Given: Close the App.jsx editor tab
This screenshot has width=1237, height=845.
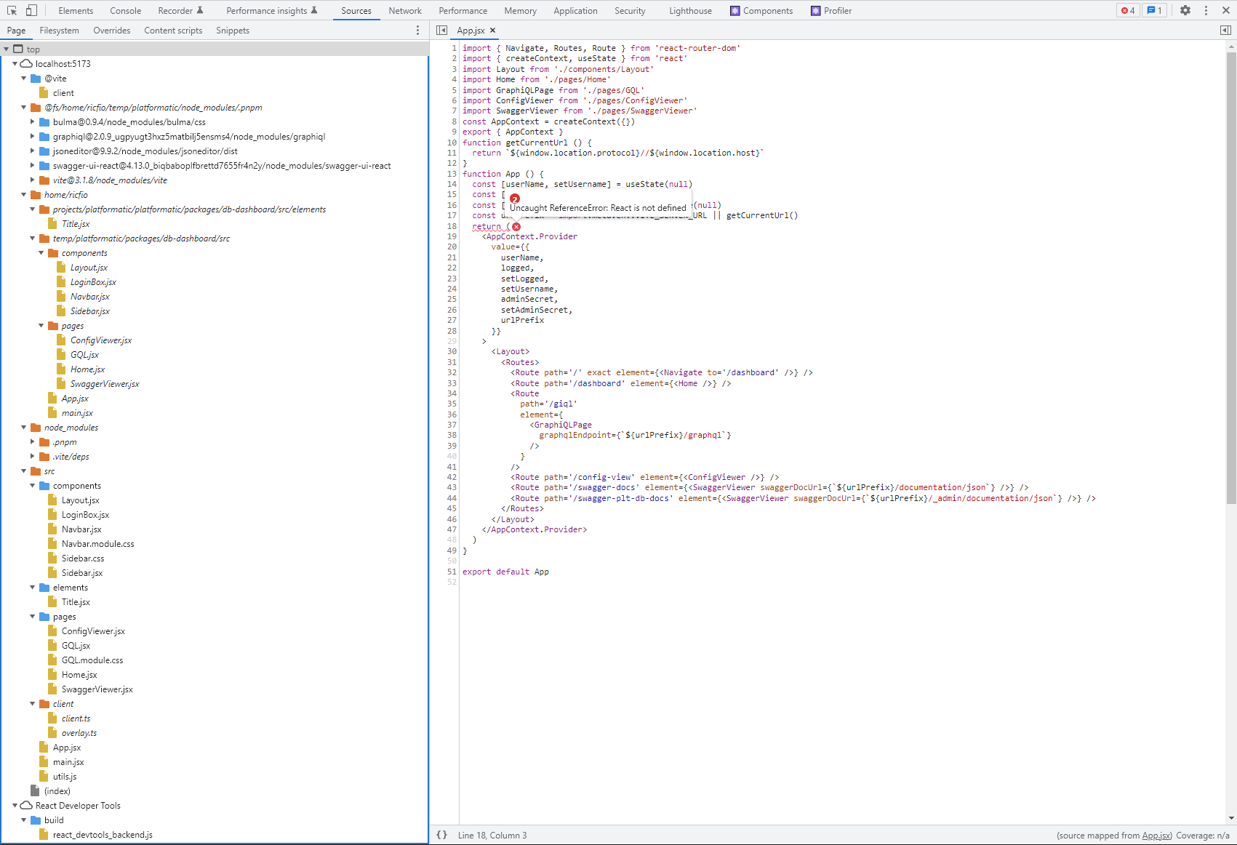Looking at the screenshot, I should pos(493,31).
